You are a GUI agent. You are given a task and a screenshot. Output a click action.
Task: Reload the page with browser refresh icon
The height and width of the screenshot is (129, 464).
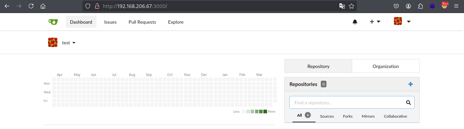(x=31, y=6)
